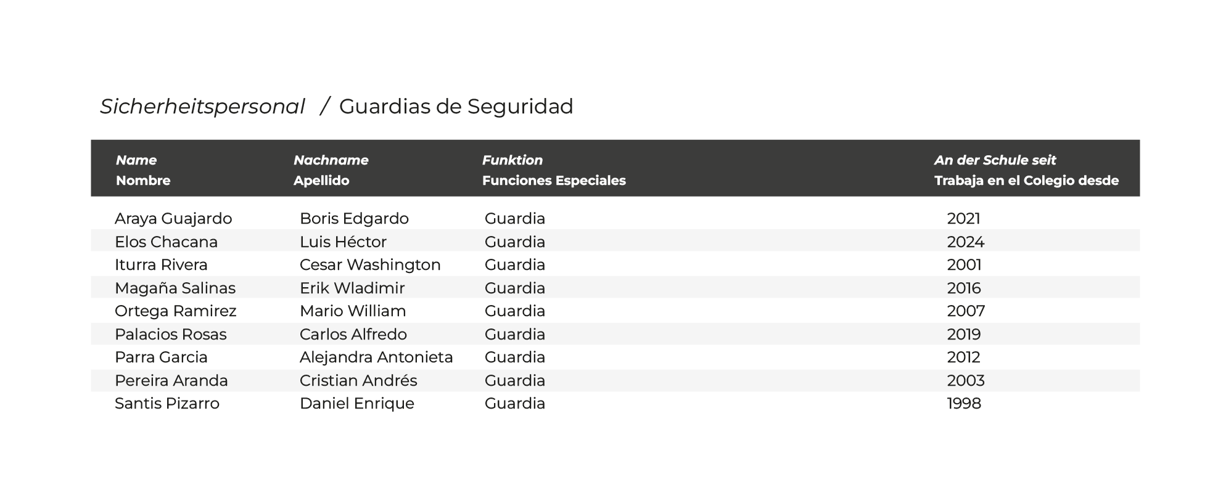
Task: Select Alejandra Antonieta in Apellido column
Action: (x=376, y=357)
